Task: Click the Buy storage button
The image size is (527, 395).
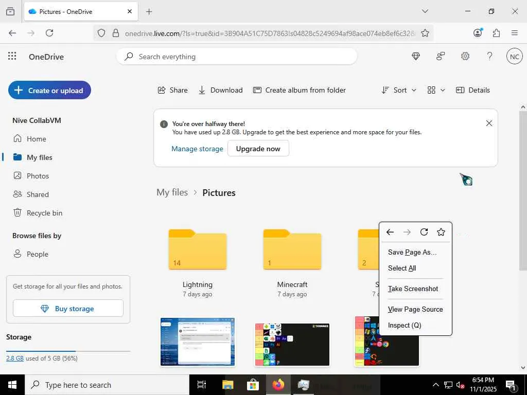Action: coord(68,309)
